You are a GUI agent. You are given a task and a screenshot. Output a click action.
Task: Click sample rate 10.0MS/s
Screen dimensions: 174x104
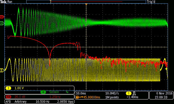pyautogui.click(x=112, y=93)
